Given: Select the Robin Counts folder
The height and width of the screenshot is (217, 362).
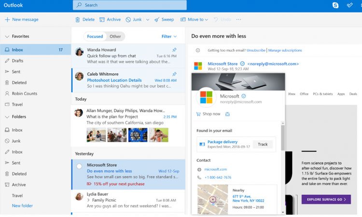Looking at the screenshot, I should click(x=25, y=94).
